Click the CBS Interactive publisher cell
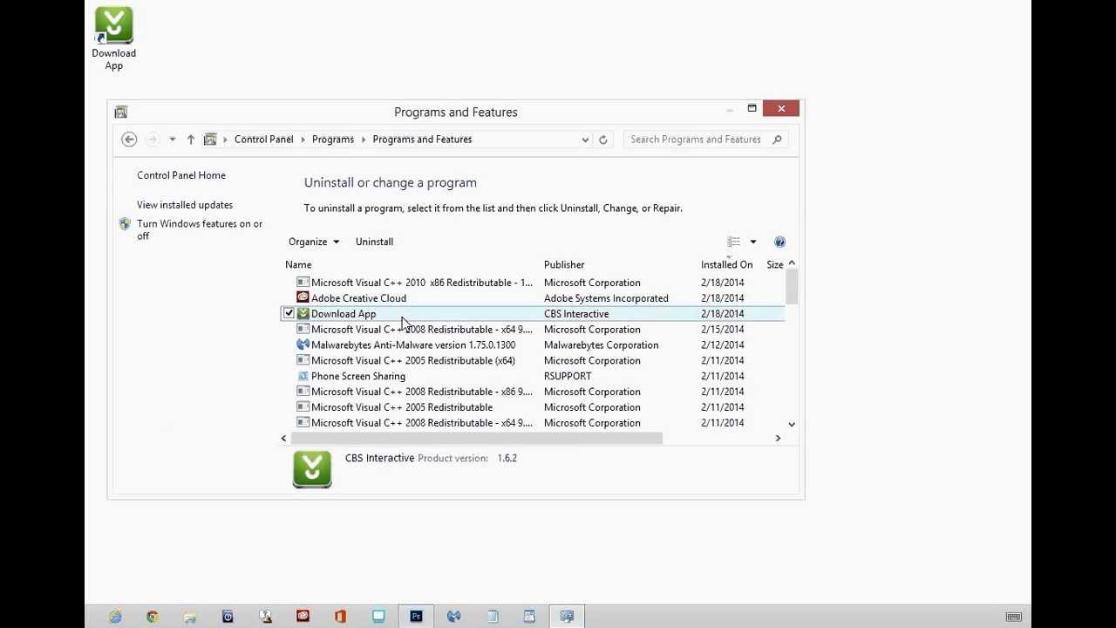 (x=576, y=314)
